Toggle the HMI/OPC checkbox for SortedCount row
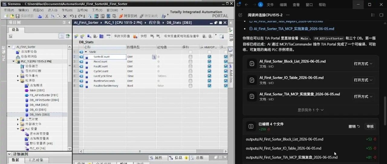The height and width of the screenshot is (164, 387). tap(209, 57)
